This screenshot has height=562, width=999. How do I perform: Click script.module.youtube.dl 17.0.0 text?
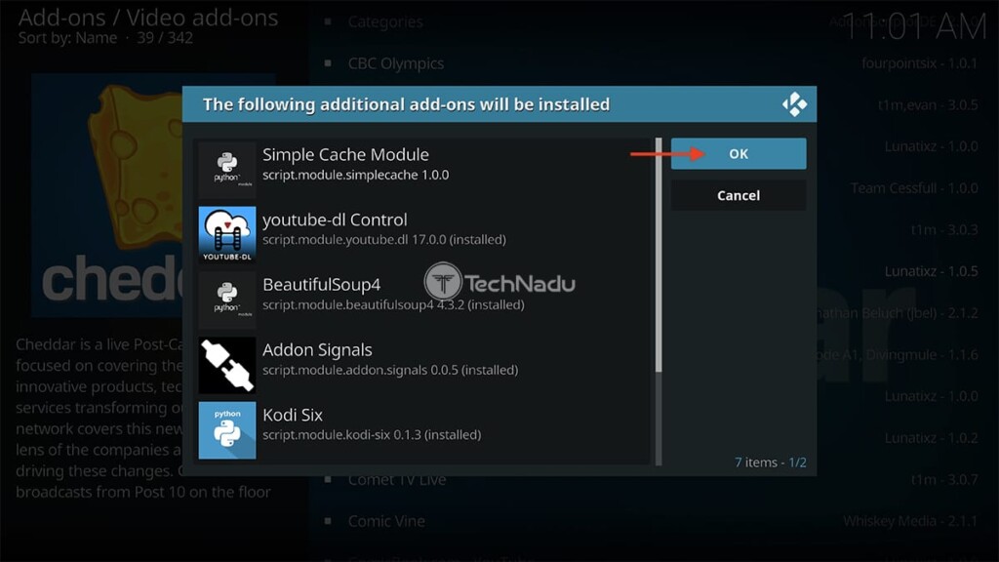pyautogui.click(x=384, y=240)
